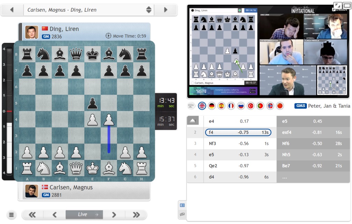Open the chat tab beside the move list
The width and height of the screenshot is (352, 224).
pyautogui.click(x=182, y=214)
